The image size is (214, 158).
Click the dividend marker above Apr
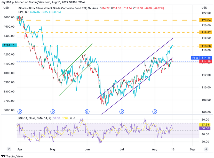20,112
